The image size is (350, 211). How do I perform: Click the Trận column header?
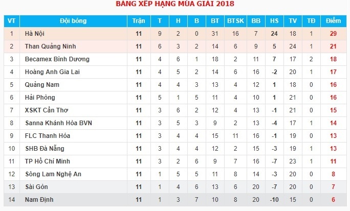pyautogui.click(x=138, y=21)
